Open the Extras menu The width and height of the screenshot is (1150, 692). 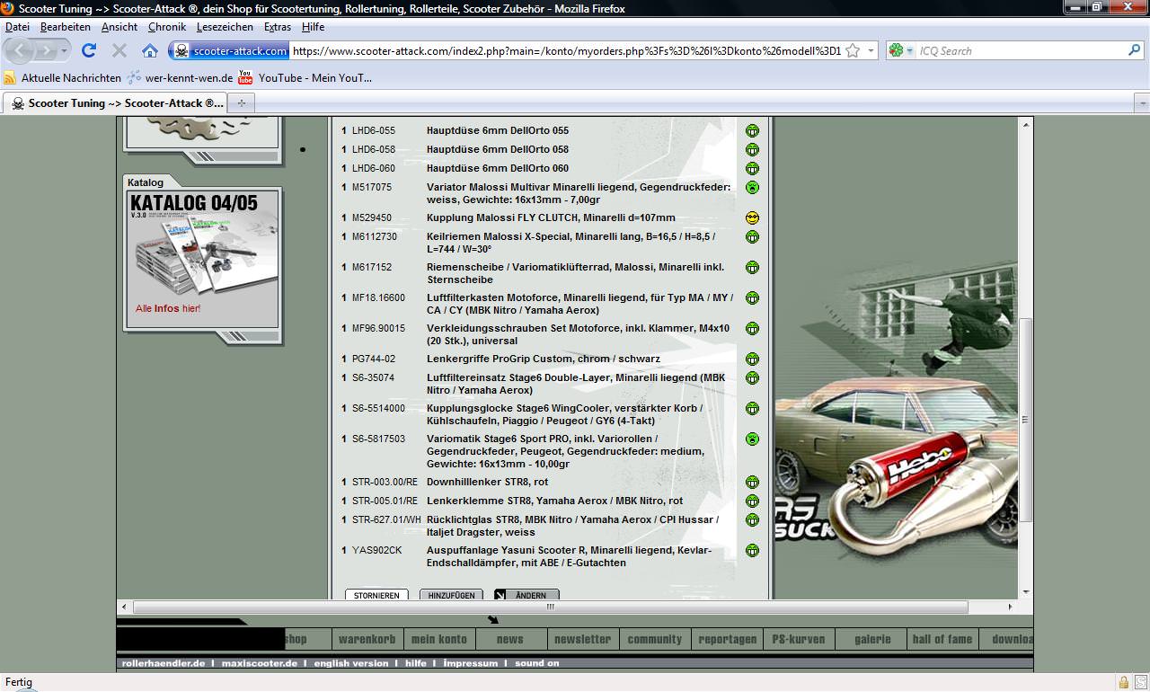278,27
